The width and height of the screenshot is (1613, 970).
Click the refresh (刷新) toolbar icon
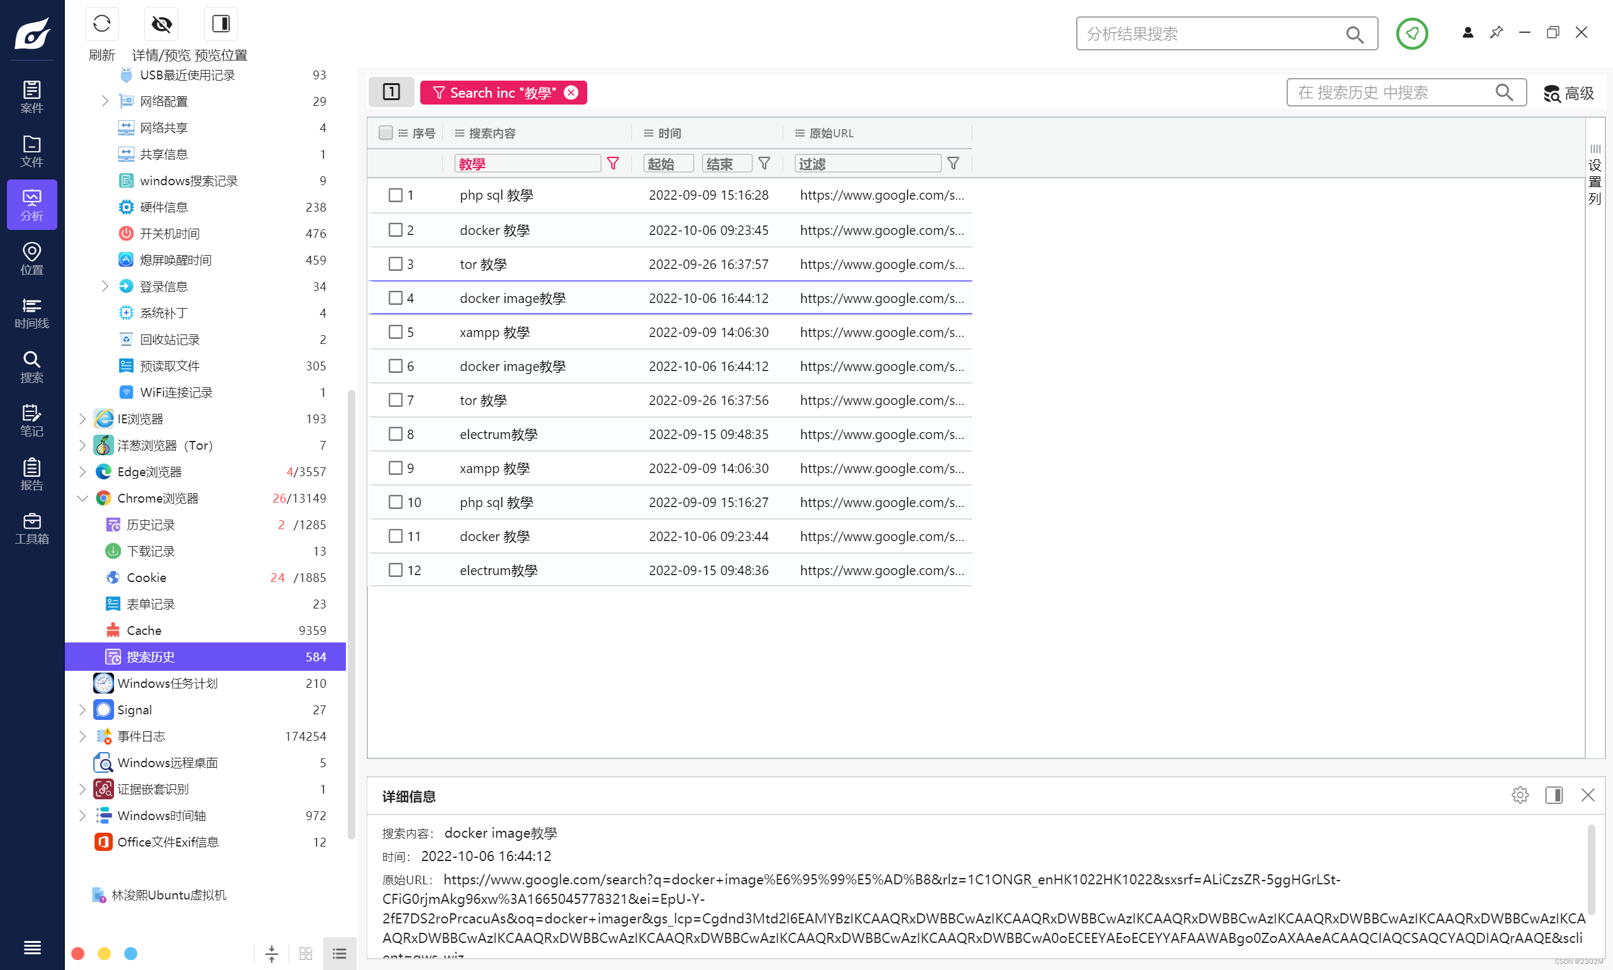[x=101, y=25]
